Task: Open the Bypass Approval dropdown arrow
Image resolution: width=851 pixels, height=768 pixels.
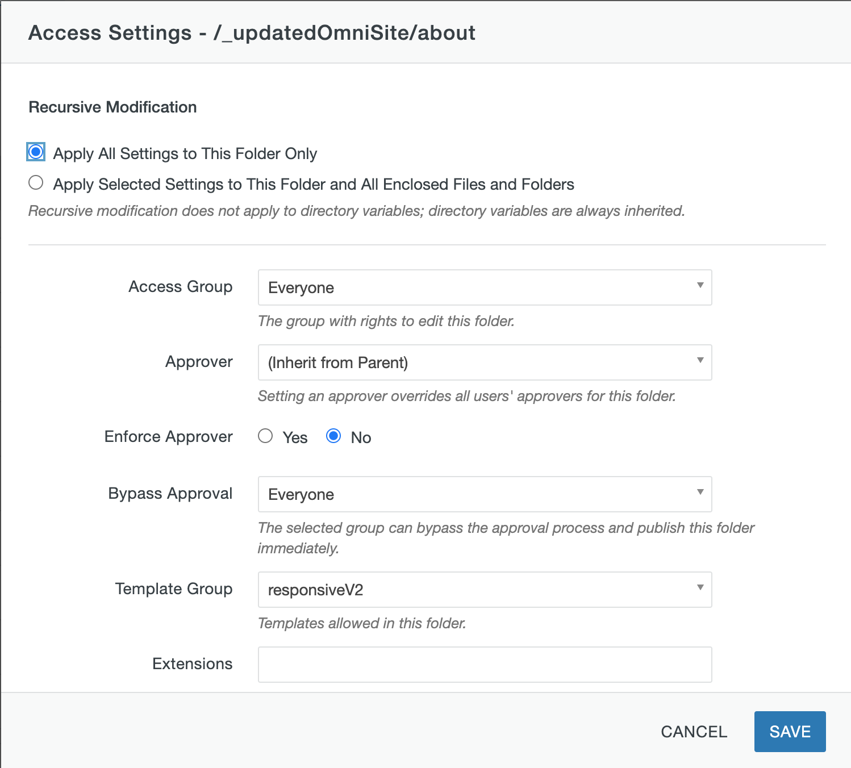Action: [700, 494]
